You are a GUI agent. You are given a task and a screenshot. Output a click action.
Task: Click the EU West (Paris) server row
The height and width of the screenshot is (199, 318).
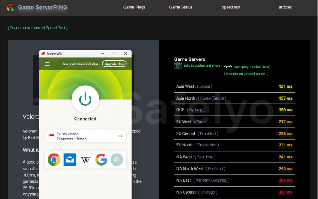click(x=234, y=122)
